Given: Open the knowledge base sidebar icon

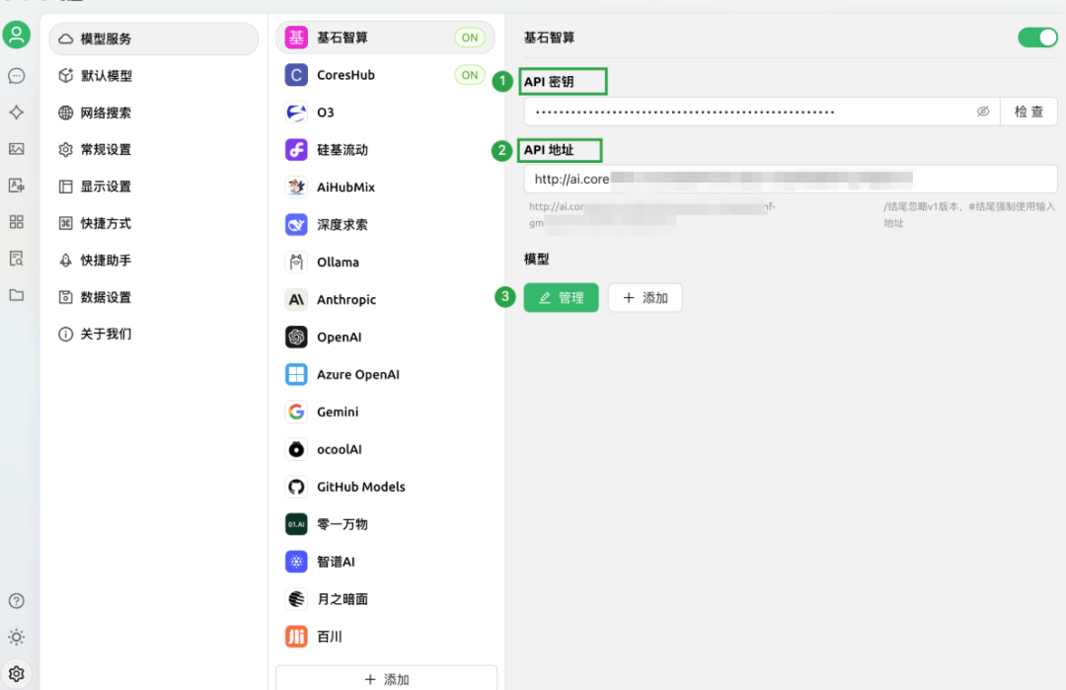Looking at the screenshot, I should point(17,259).
